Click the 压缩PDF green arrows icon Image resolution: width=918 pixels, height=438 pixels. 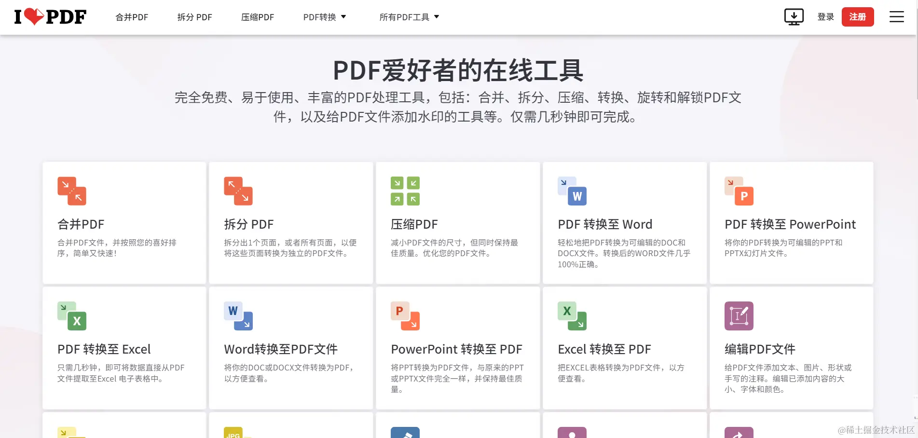(x=405, y=191)
